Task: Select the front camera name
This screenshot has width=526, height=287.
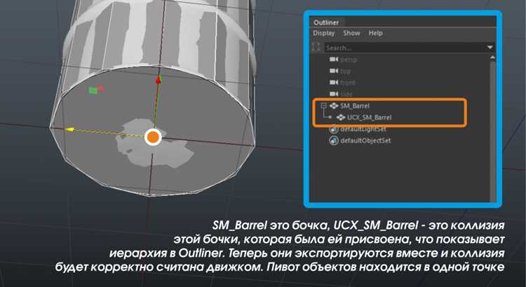Action: click(348, 83)
